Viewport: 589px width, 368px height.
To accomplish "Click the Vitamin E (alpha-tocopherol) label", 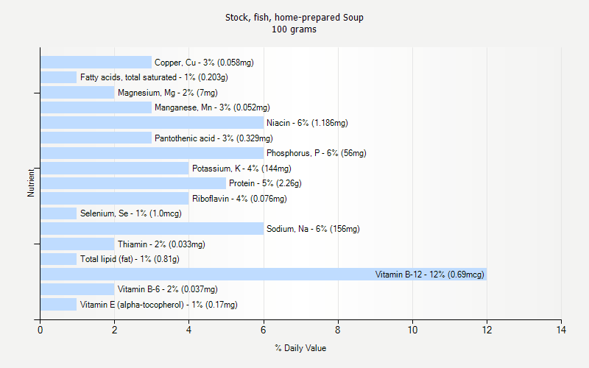I will coord(158,305).
